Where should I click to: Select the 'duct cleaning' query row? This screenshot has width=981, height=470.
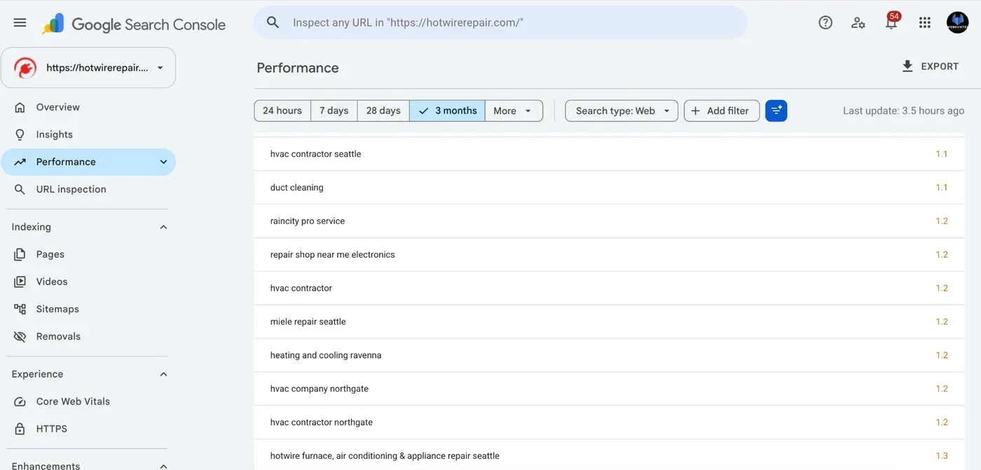[x=609, y=188]
